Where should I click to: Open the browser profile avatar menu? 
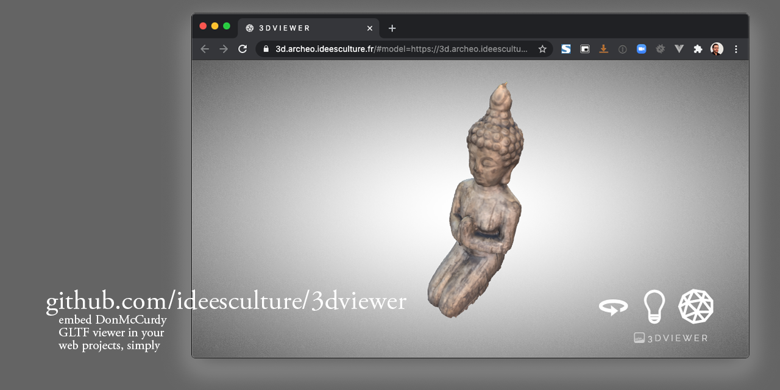tap(716, 49)
